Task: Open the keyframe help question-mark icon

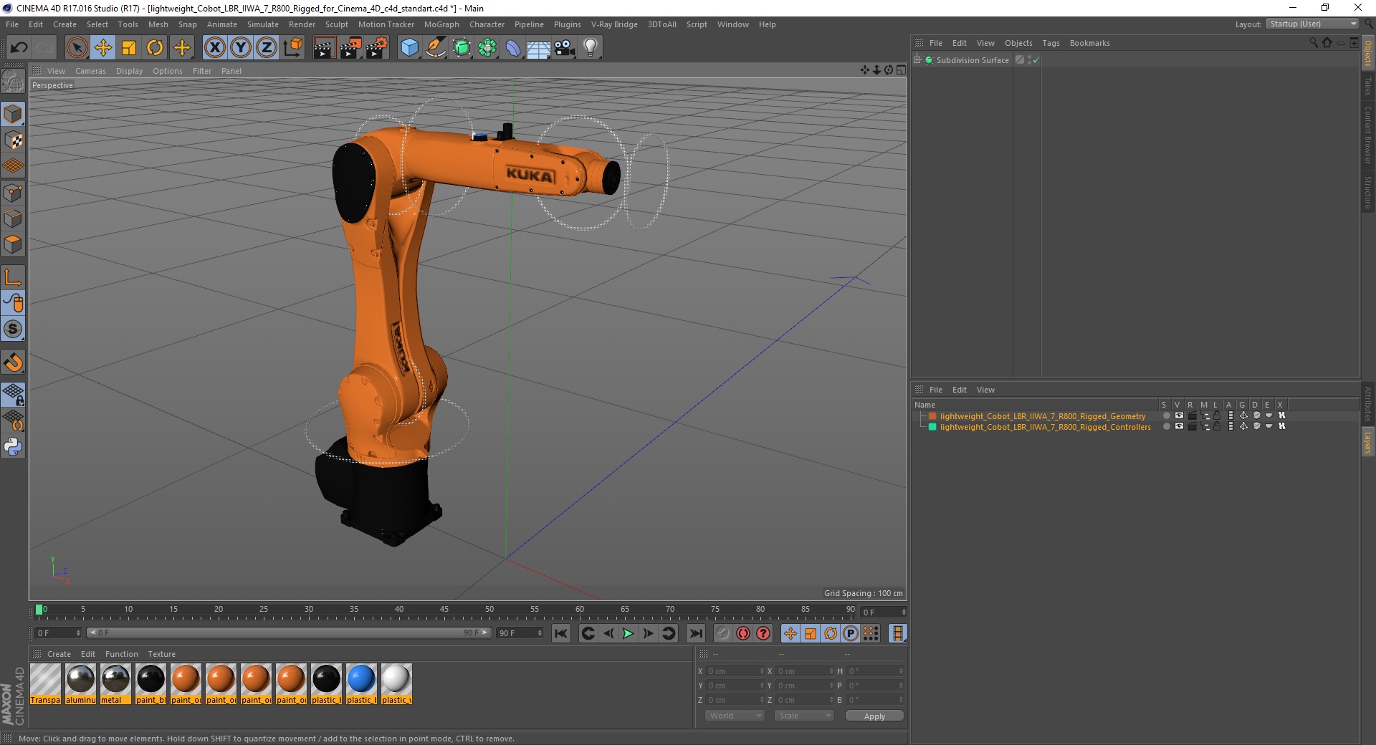Action: (763, 633)
